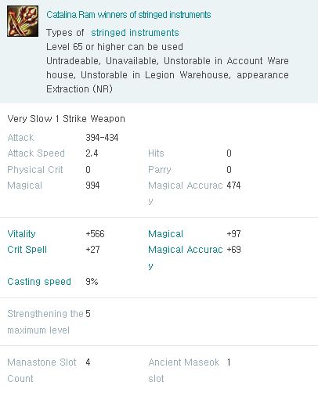Click the 'Very Slow 1 Strike Weapon' text
318x393 pixels.
point(67,119)
